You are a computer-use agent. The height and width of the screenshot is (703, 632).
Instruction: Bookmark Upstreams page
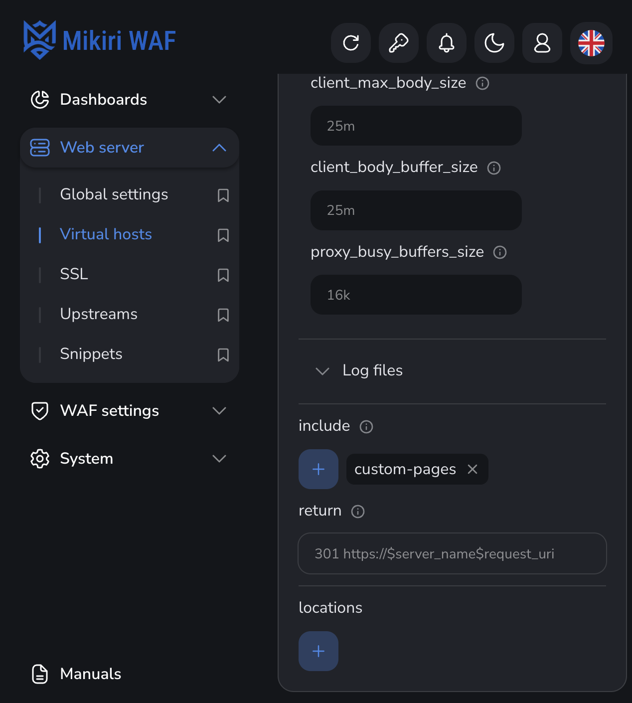tap(223, 315)
